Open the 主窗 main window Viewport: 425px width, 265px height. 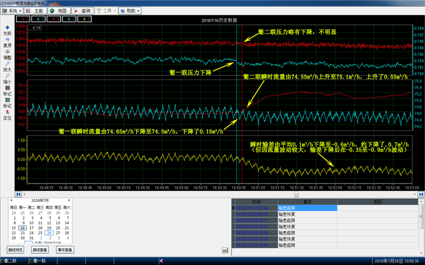pyautogui.click(x=36, y=11)
